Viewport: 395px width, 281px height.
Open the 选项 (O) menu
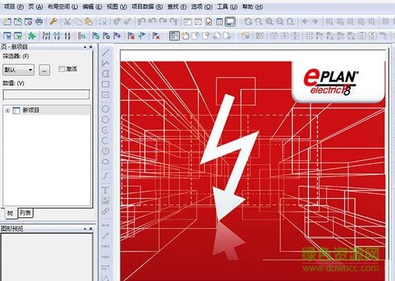[202, 7]
